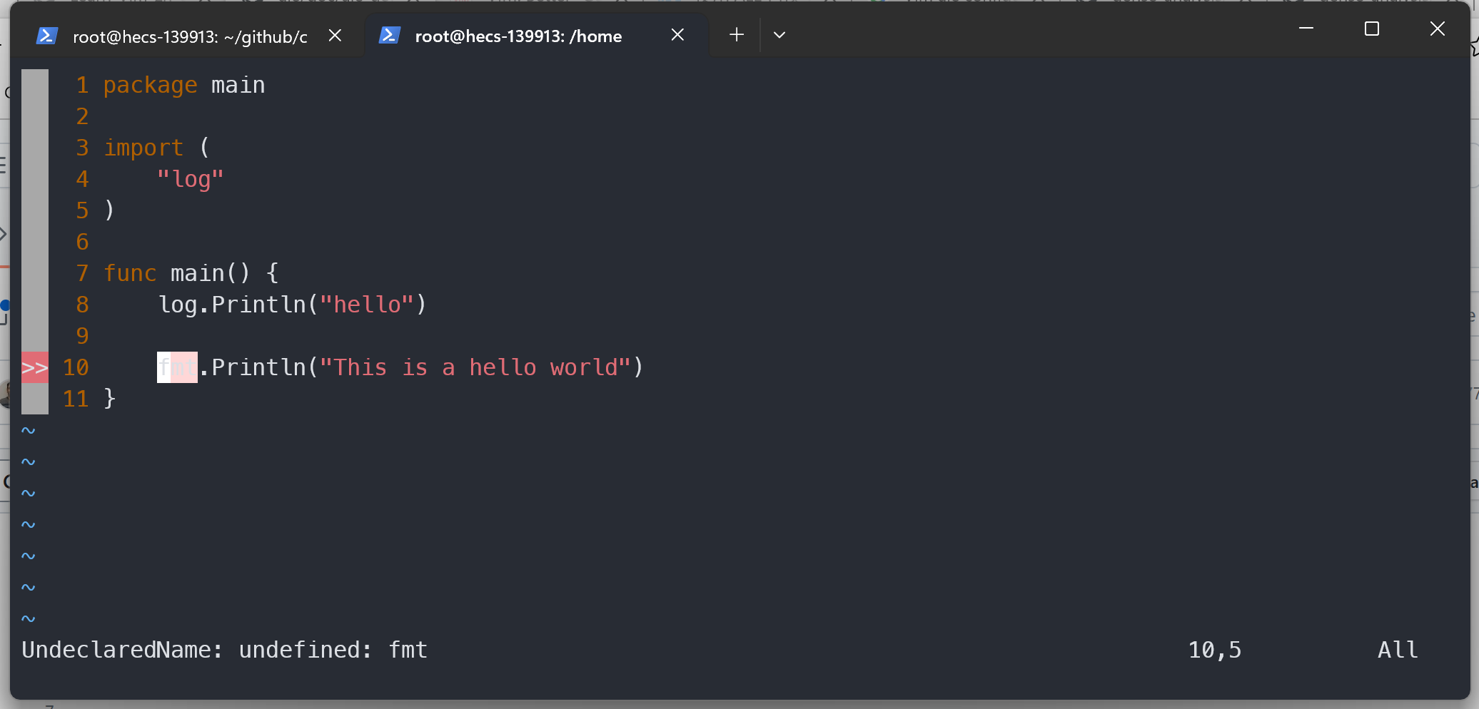The image size is (1479, 709).
Task: Click the 10,5 cursor position indicator
Action: pos(1214,650)
